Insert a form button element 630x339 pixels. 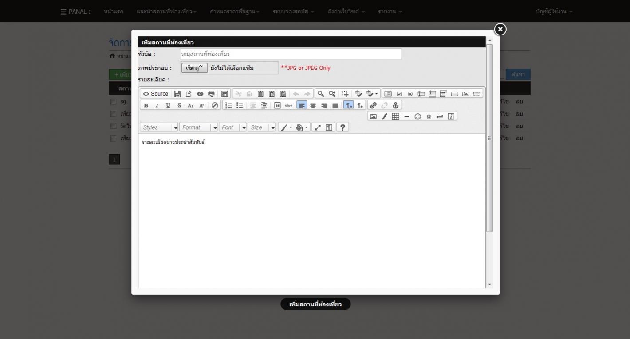point(455,94)
